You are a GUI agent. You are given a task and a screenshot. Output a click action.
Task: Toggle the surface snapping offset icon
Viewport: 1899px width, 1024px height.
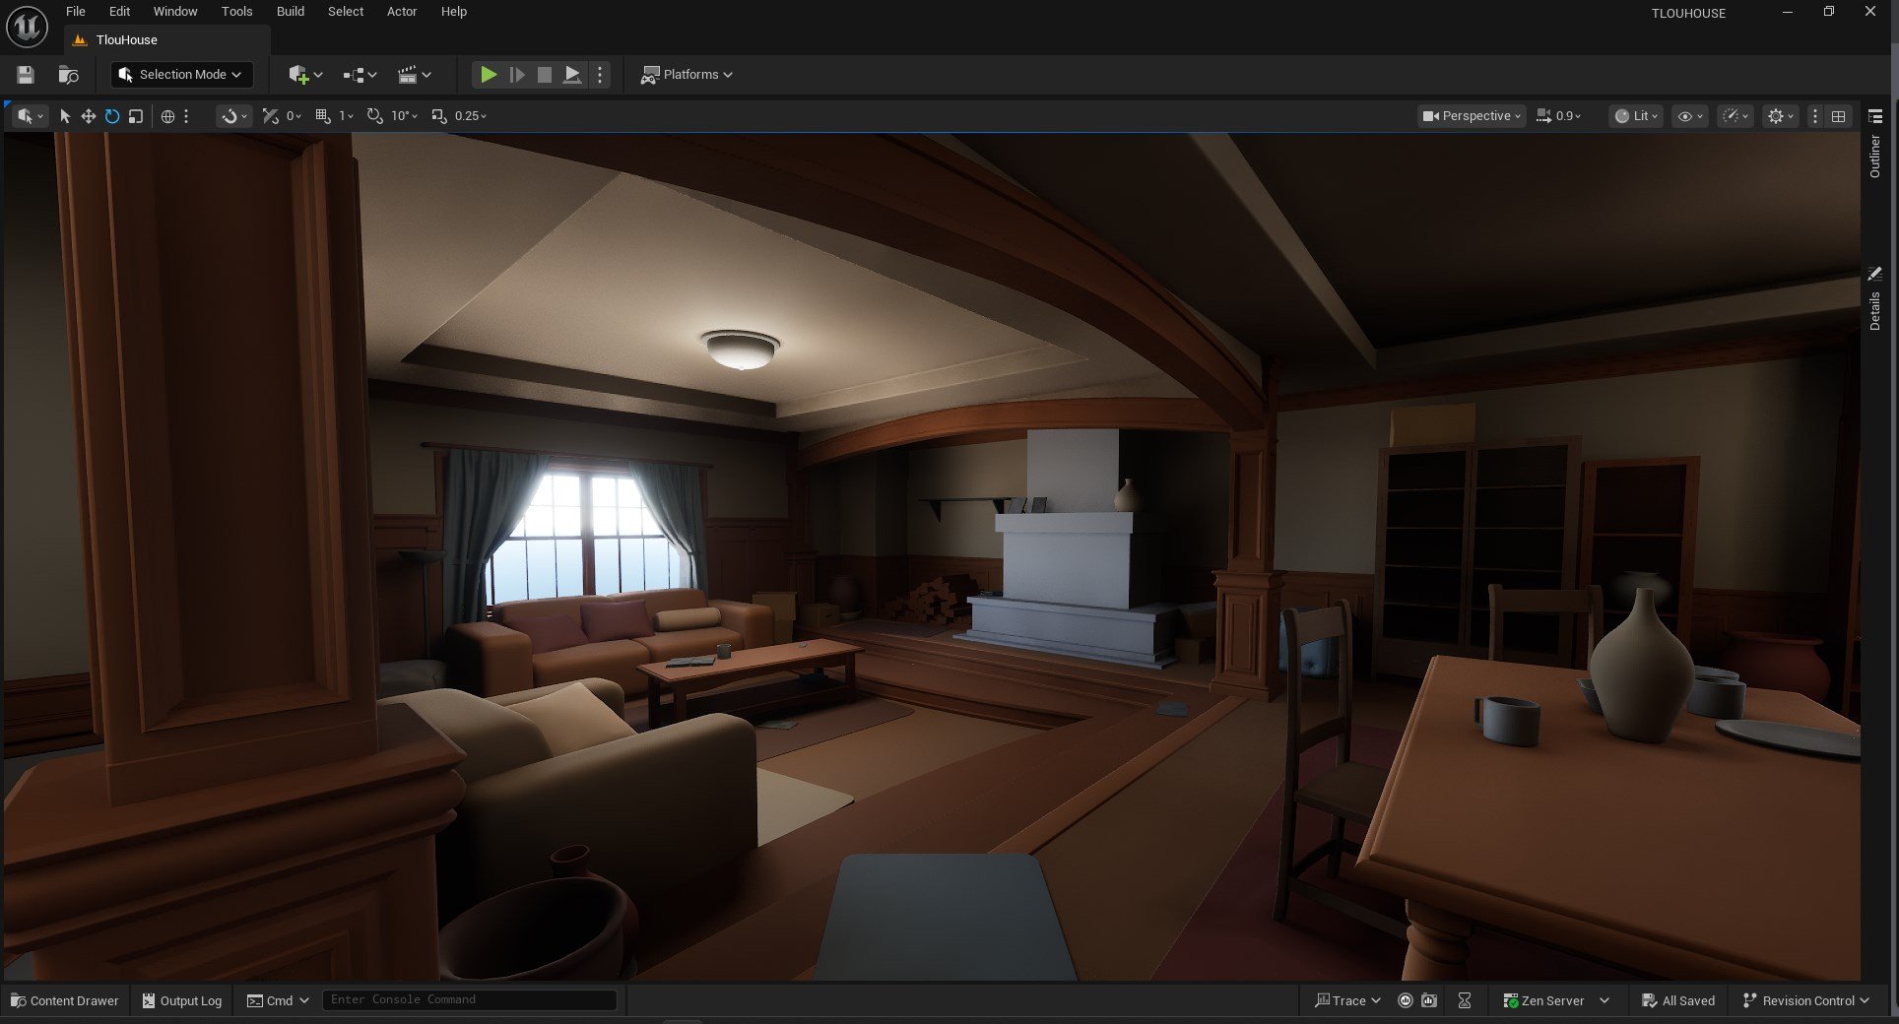pos(271,116)
